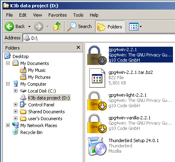Click the My Pictures folder icon
The width and height of the screenshot is (175, 162).
(x=23, y=77)
